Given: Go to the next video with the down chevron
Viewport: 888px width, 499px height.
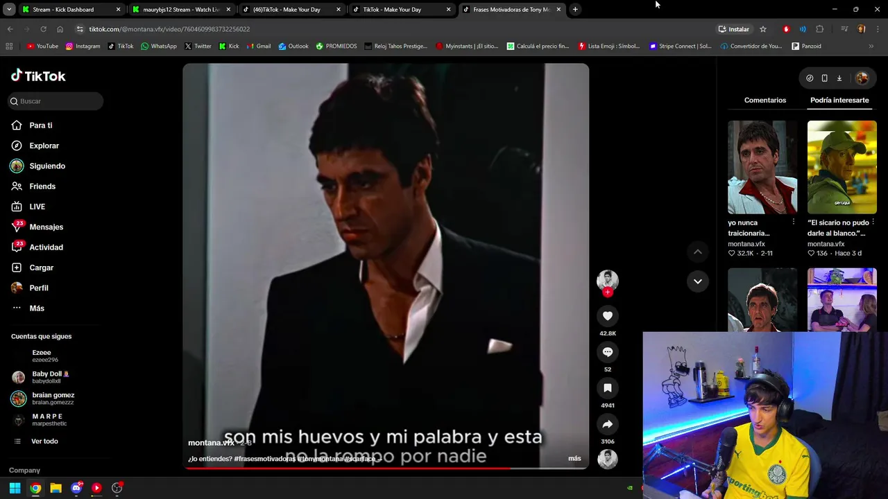Looking at the screenshot, I should [697, 281].
